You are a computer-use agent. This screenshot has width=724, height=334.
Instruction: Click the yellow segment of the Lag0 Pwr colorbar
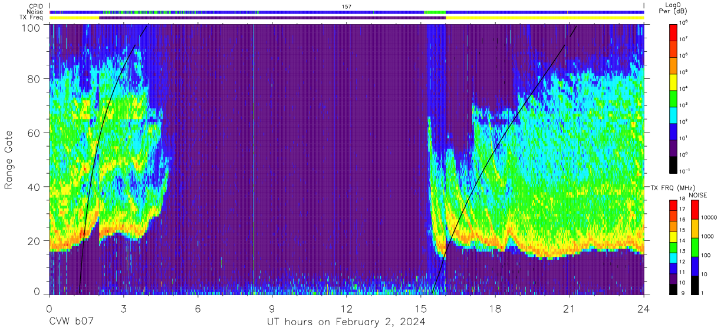674,81
